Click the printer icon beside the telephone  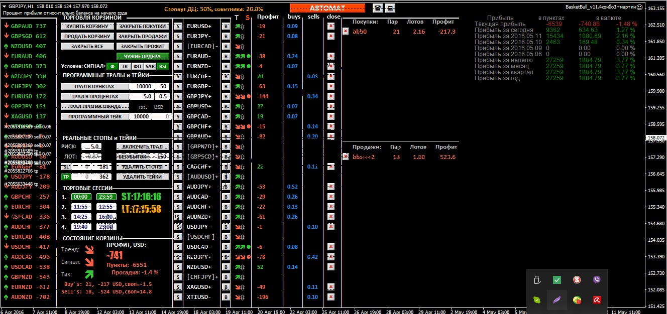click(x=390, y=8)
